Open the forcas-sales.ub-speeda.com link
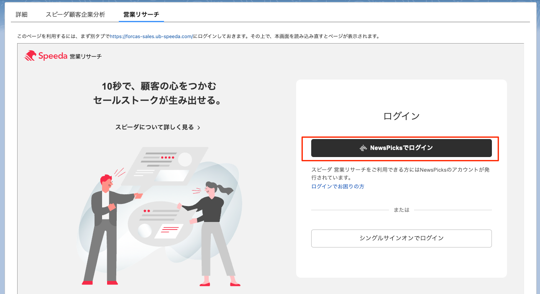The height and width of the screenshot is (294, 540). point(151,36)
